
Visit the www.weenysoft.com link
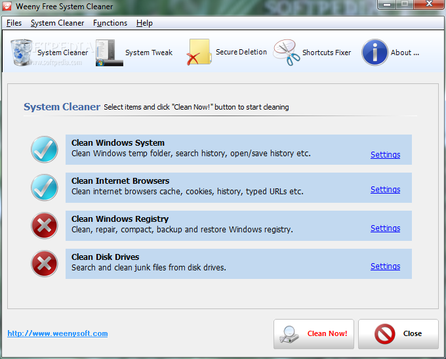click(58, 333)
